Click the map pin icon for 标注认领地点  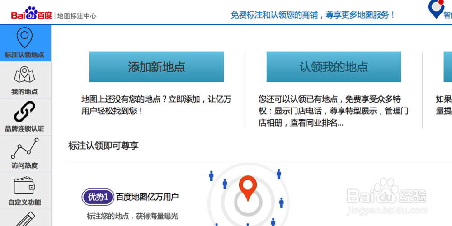click(x=24, y=38)
